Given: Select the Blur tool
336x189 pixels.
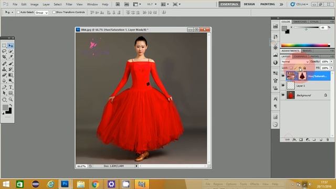Looking at the screenshot, I should click(4, 80).
